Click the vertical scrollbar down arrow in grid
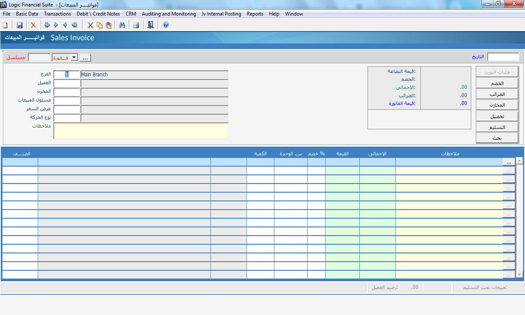Image resolution: width=525 pixels, height=315 pixels. click(519, 274)
